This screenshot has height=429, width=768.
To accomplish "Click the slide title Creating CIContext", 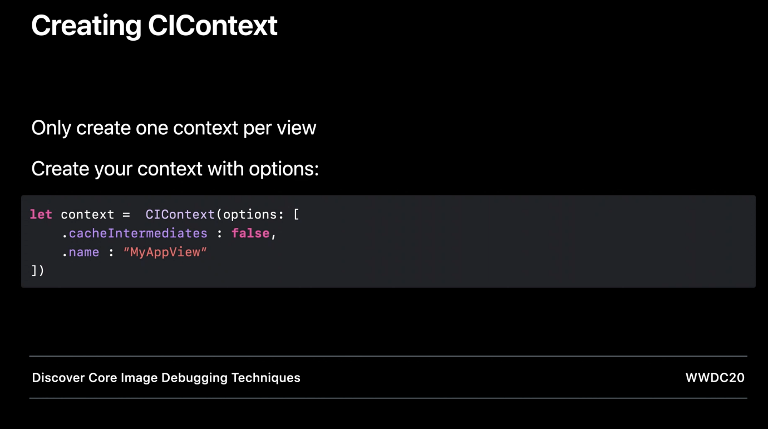I will tap(154, 26).
